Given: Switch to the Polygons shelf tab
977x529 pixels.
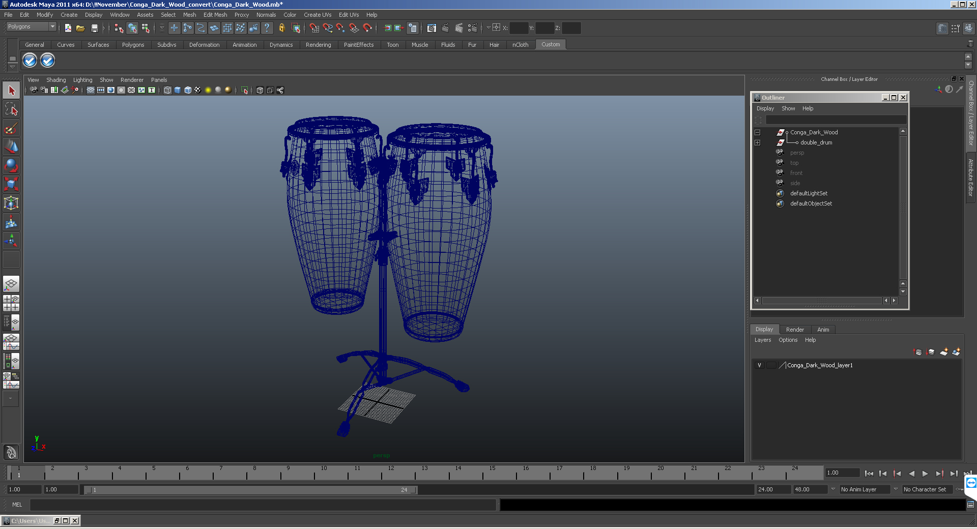Looking at the screenshot, I should (x=133, y=45).
